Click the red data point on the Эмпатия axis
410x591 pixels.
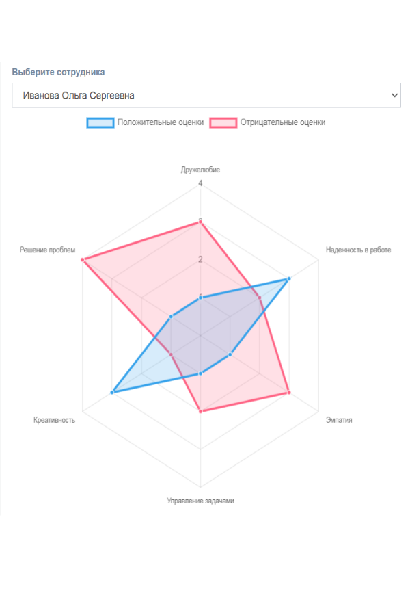pyautogui.click(x=289, y=393)
